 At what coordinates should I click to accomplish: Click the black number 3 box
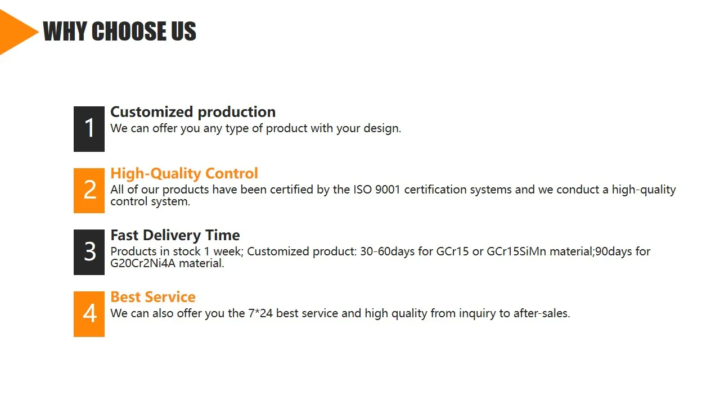[89, 252]
